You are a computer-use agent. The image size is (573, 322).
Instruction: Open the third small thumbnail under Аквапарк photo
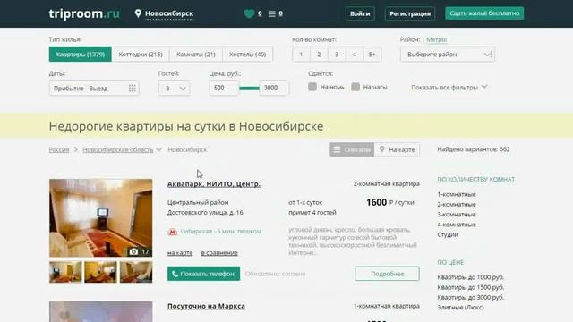(x=136, y=272)
